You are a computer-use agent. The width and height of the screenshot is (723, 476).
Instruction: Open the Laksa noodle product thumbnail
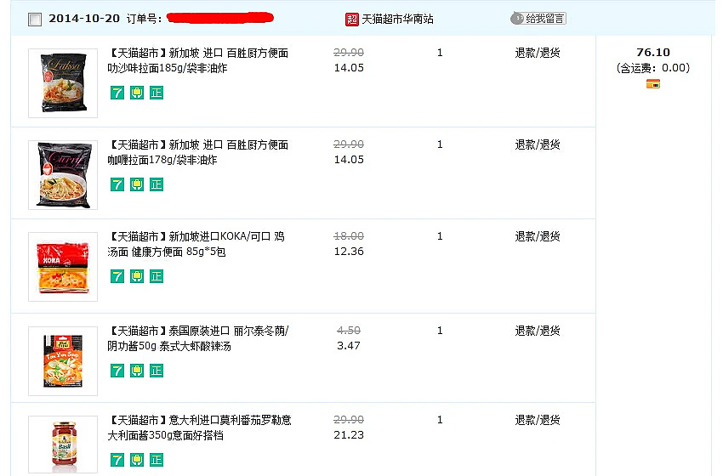tap(63, 83)
